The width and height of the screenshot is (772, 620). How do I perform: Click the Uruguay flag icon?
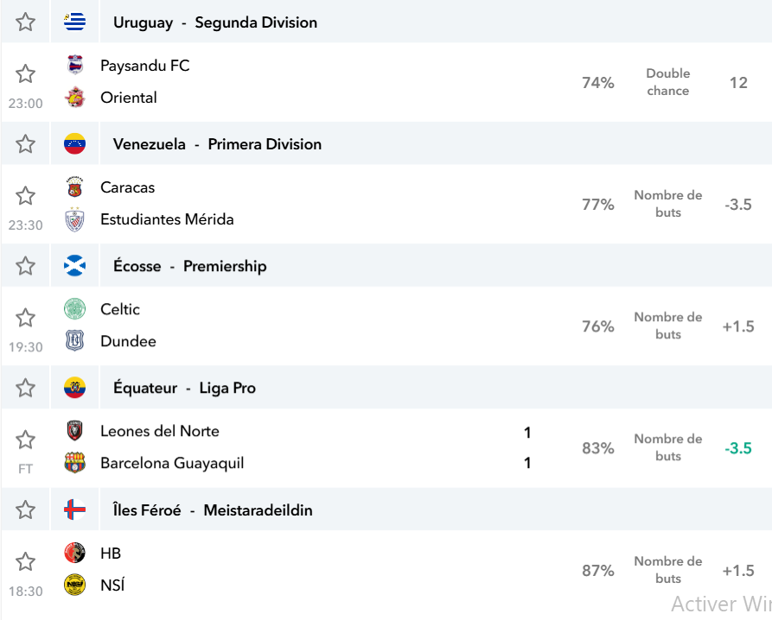[x=75, y=22]
